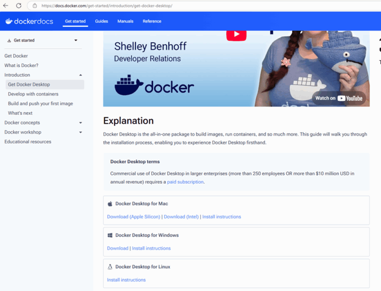Click the browser back arrow
This screenshot has width=381, height=291.
click(6, 5)
